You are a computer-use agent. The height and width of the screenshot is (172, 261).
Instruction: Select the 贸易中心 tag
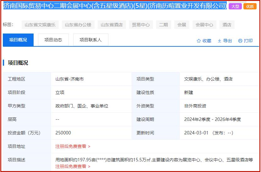click(141, 25)
